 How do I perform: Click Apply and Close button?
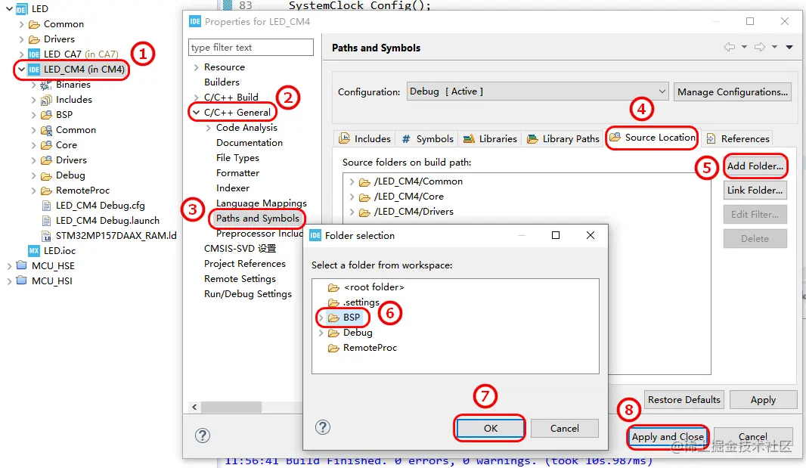(667, 437)
